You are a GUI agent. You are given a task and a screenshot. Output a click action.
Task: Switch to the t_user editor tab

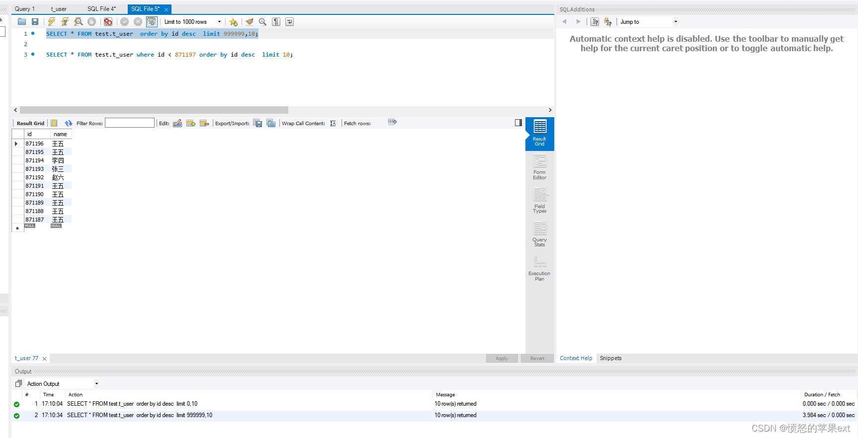pyautogui.click(x=59, y=9)
